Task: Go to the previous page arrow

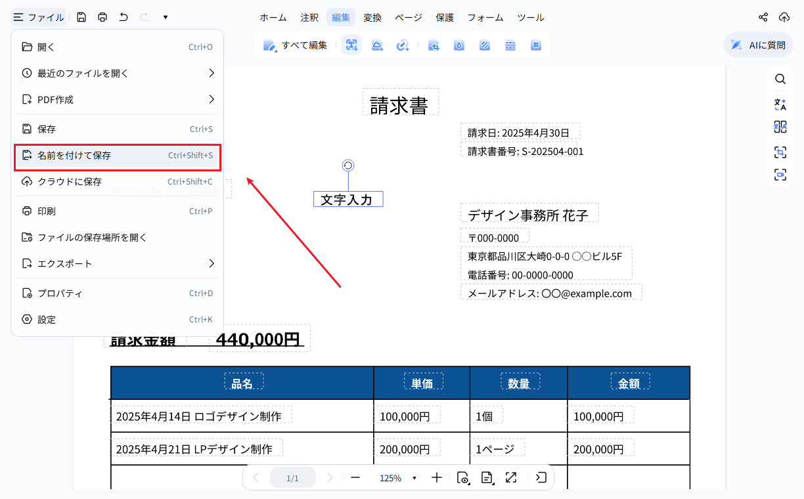Action: click(256, 477)
